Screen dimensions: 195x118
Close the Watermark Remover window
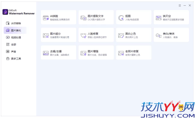(x=190, y=5)
